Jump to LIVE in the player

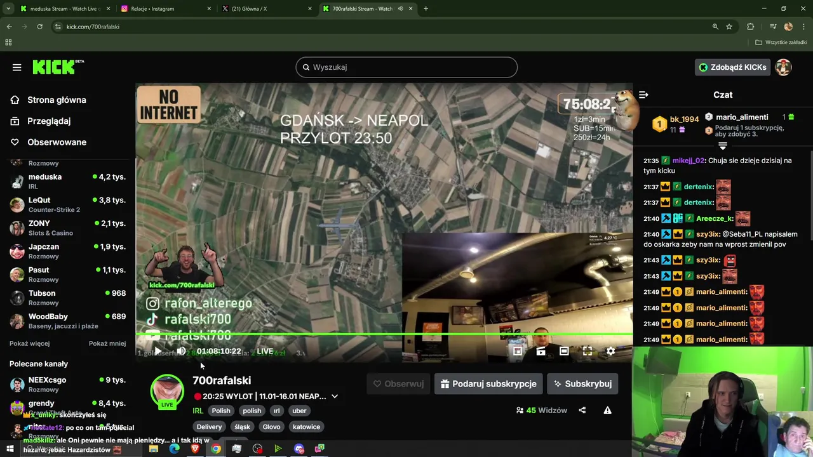point(265,351)
